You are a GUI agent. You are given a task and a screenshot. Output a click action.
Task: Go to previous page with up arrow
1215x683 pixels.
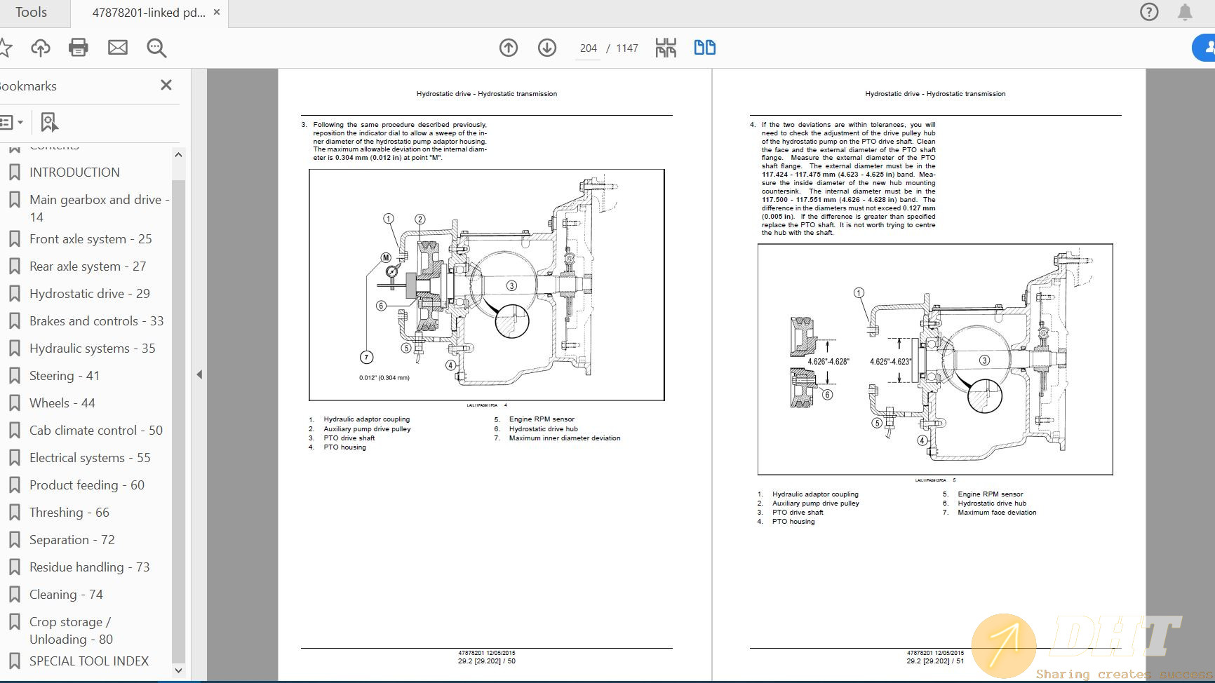pyautogui.click(x=509, y=48)
